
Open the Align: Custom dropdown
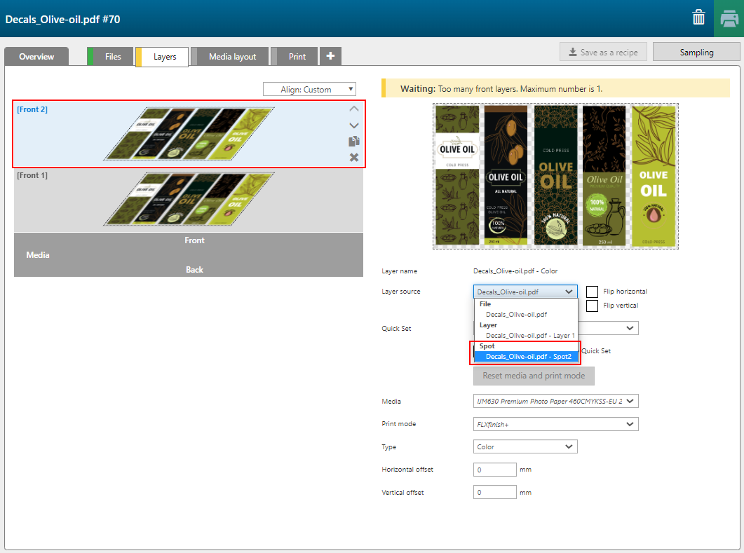pyautogui.click(x=309, y=89)
